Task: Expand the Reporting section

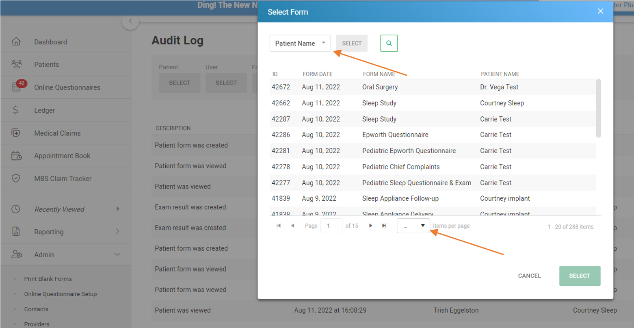Action: [49, 232]
